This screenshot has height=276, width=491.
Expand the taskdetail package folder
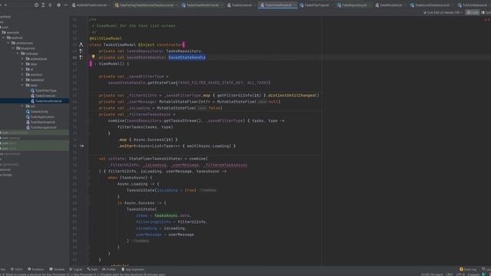pyautogui.click(x=22, y=80)
